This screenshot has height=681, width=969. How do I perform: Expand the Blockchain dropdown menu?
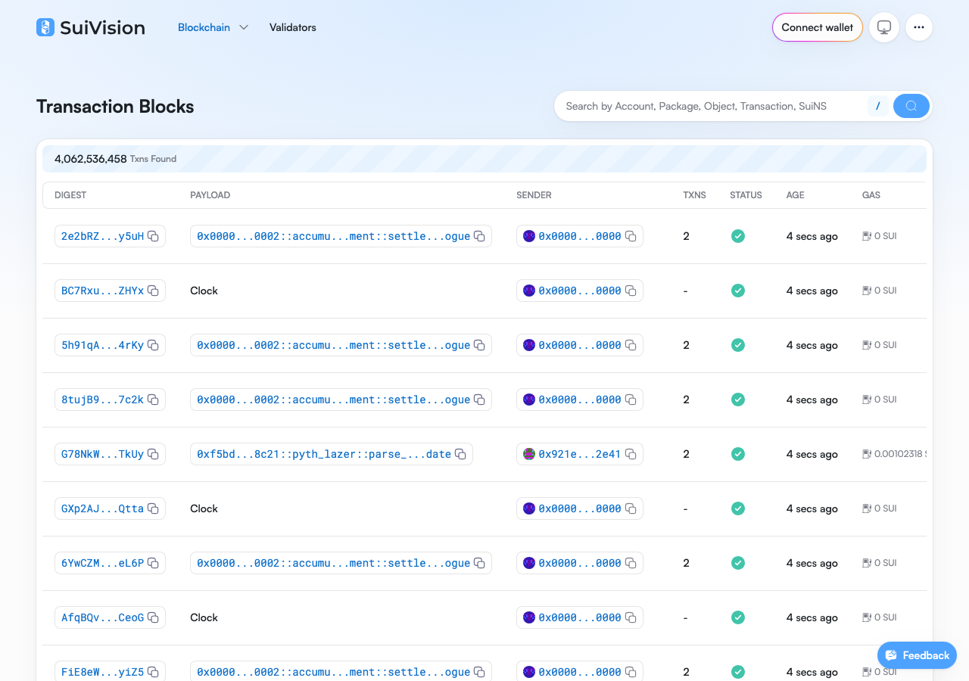click(x=213, y=27)
